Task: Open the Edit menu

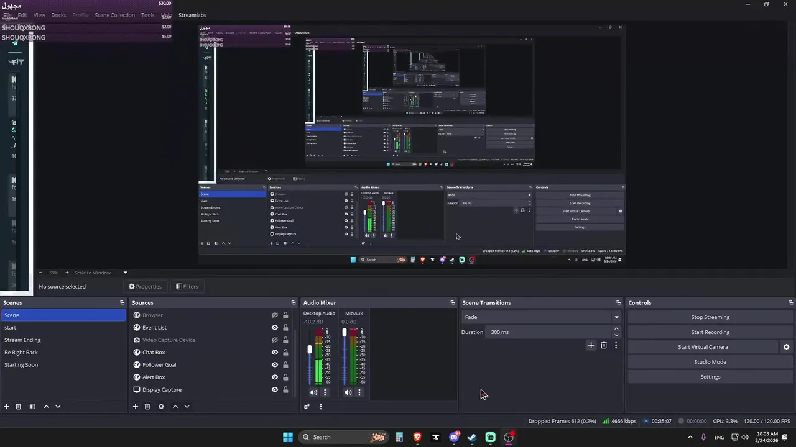Action: (22, 15)
